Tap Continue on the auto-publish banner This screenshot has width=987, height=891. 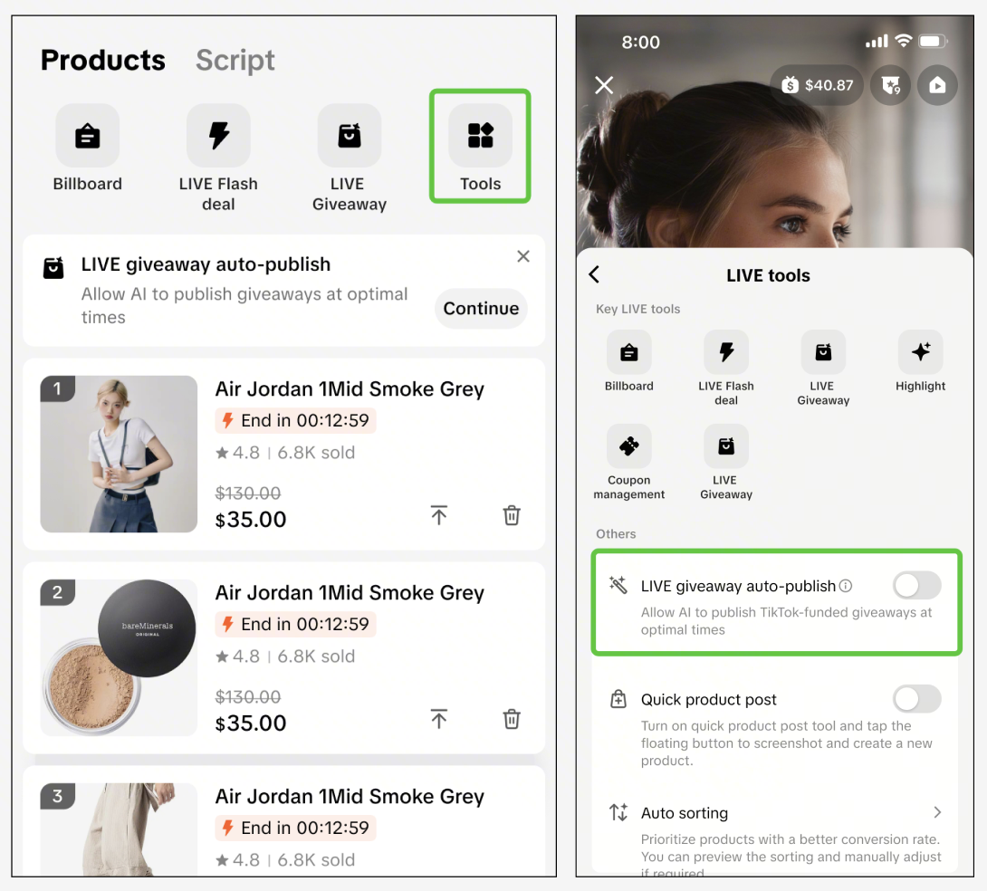tap(481, 309)
